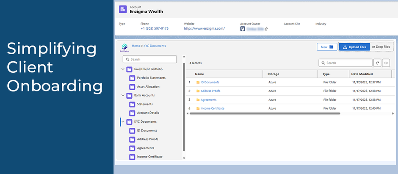Click the Enzigma Wealth account title
The image size is (398, 174).
tap(146, 11)
